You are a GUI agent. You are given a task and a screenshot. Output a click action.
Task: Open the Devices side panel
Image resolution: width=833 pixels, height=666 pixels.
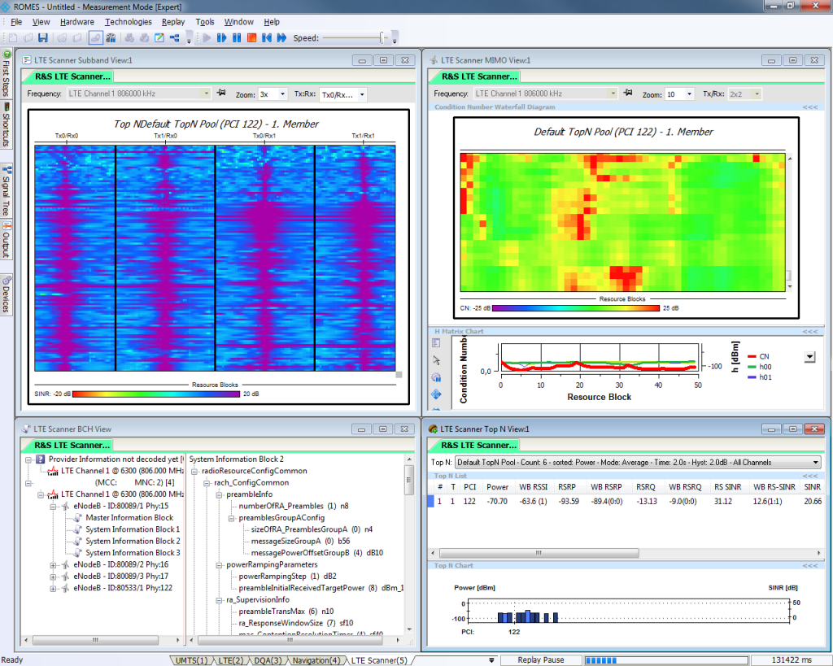(6, 294)
